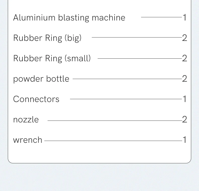Click the quantity 2 for nozzle
Screen dimensions: 199x191
pyautogui.click(x=185, y=120)
